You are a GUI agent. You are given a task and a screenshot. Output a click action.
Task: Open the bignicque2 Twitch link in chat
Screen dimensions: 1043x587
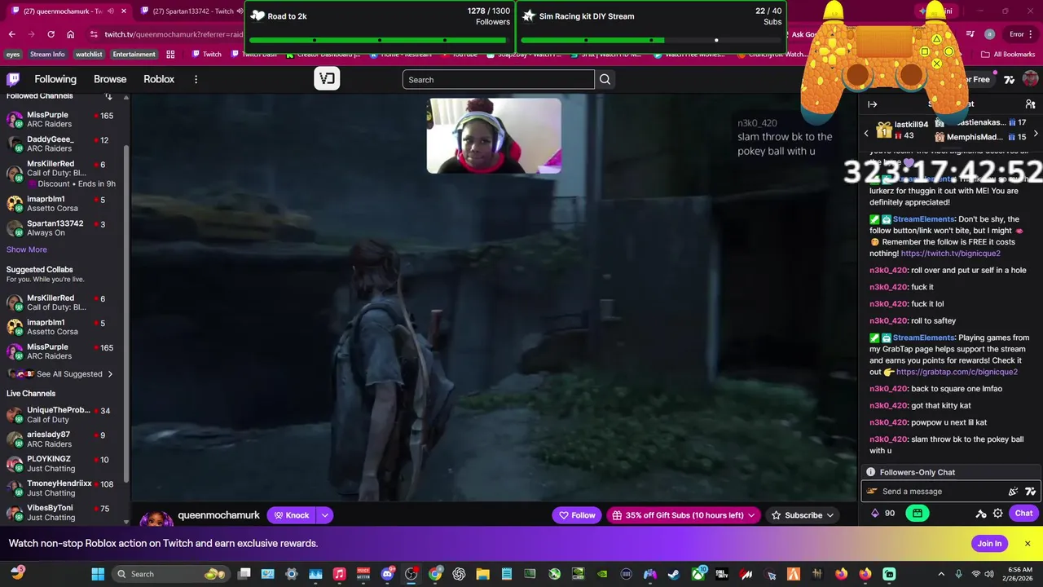(950, 254)
